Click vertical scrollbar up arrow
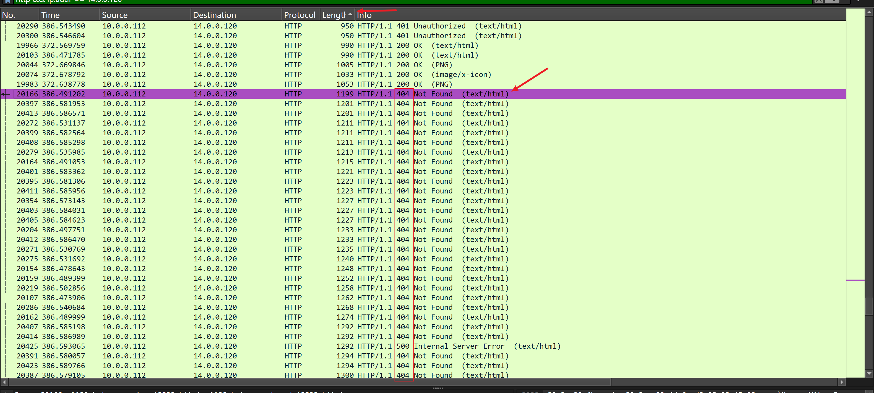Screen dimensions: 874x393 pyautogui.click(x=869, y=12)
